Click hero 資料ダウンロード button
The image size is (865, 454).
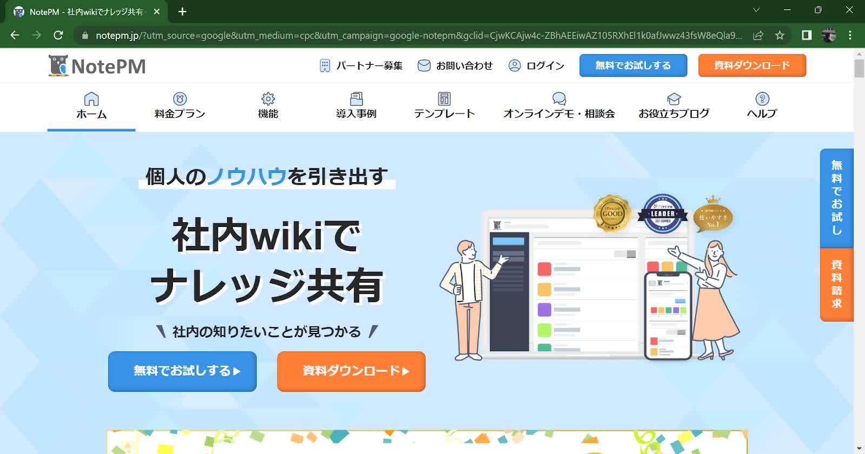351,371
